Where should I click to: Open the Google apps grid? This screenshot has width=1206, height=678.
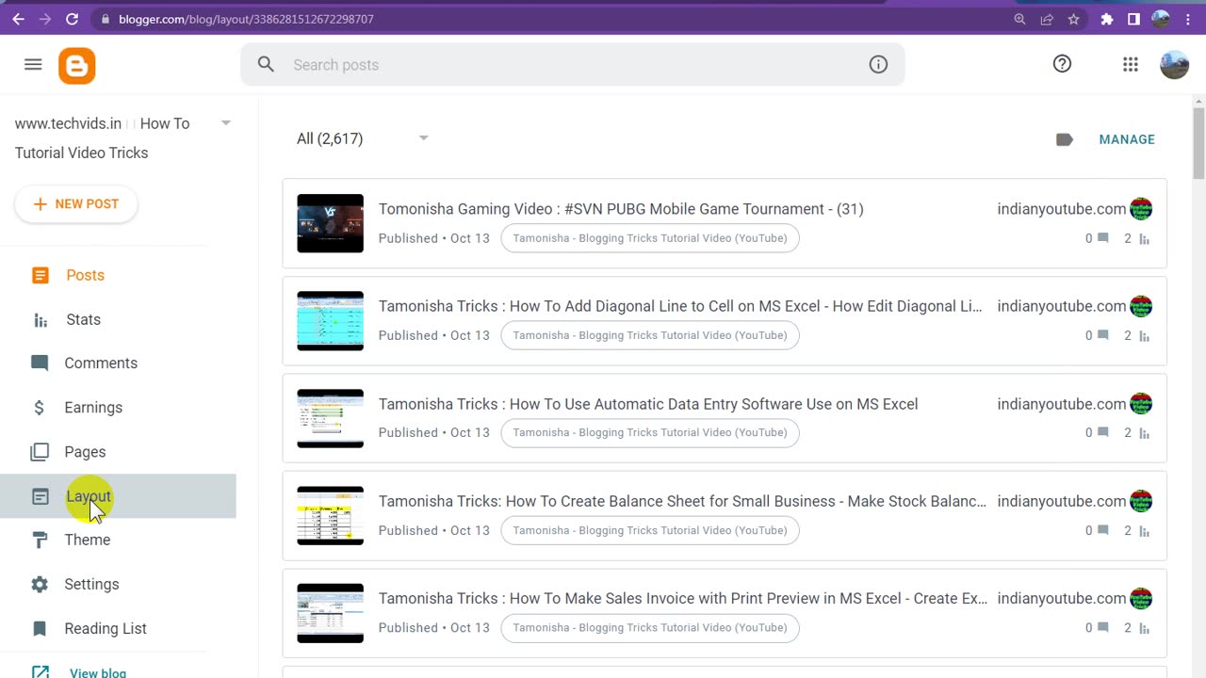click(1131, 64)
